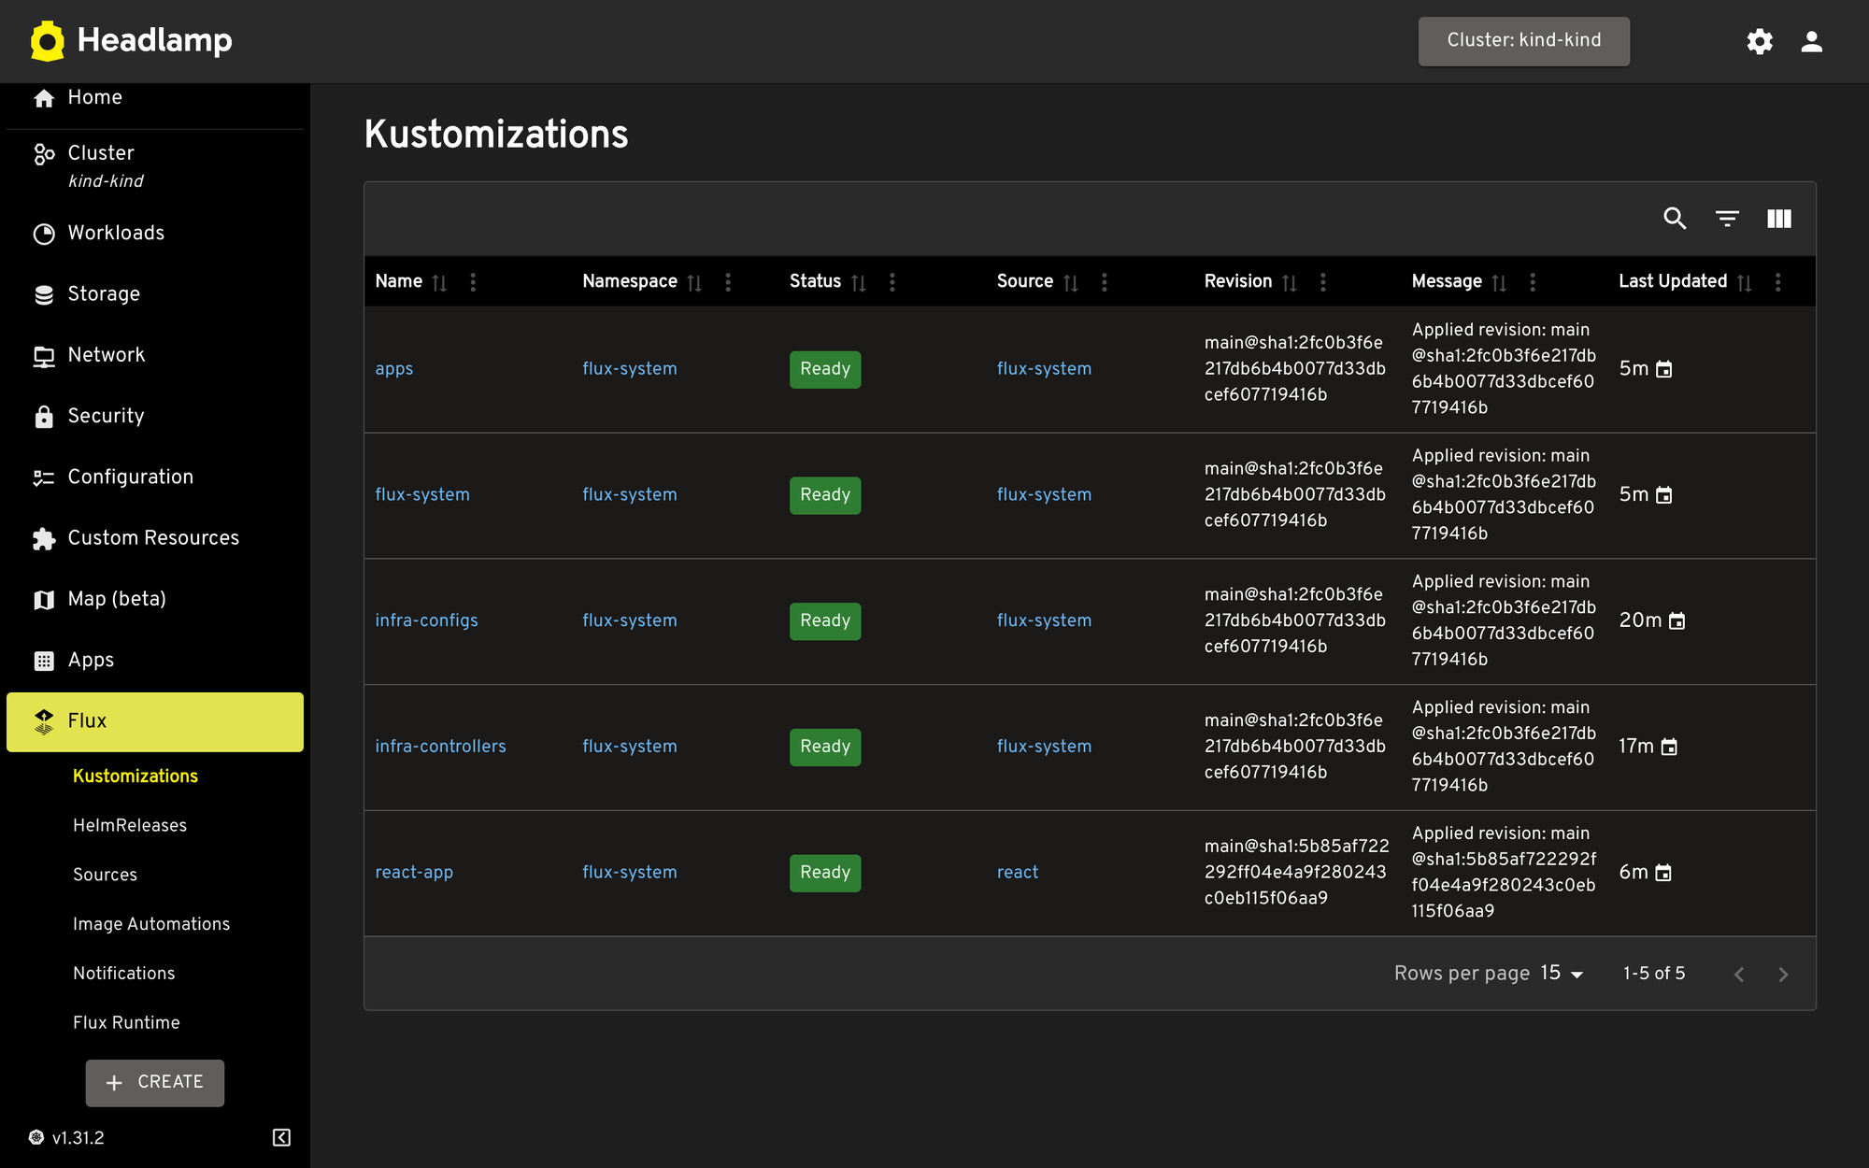The width and height of the screenshot is (1869, 1168).
Task: Open Notifications submenu item
Action: tap(124, 974)
